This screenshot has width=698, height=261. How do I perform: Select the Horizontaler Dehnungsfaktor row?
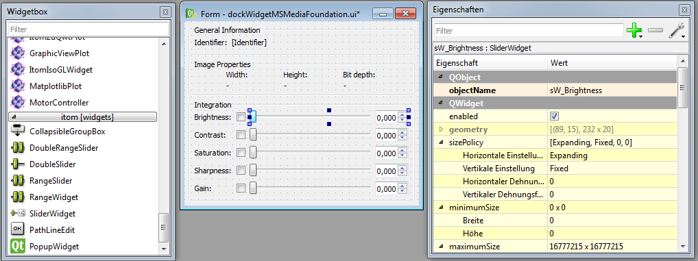pyautogui.click(x=555, y=182)
